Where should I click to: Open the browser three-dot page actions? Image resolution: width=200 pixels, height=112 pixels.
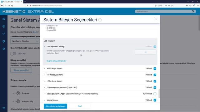pyautogui.click(x=166, y=6)
